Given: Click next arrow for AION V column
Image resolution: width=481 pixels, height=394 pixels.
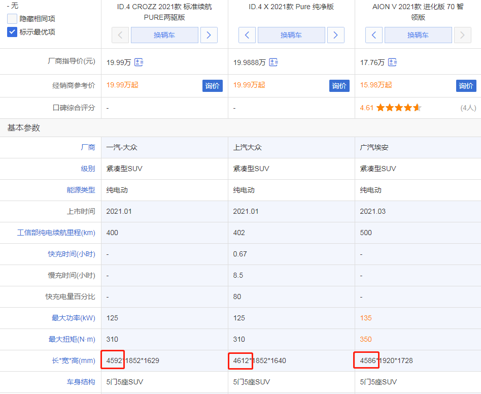Looking at the screenshot, I should [x=462, y=35].
